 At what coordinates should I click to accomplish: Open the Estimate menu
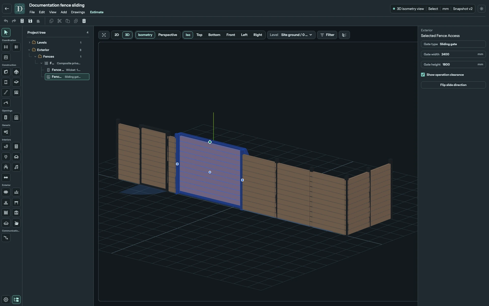point(97,12)
